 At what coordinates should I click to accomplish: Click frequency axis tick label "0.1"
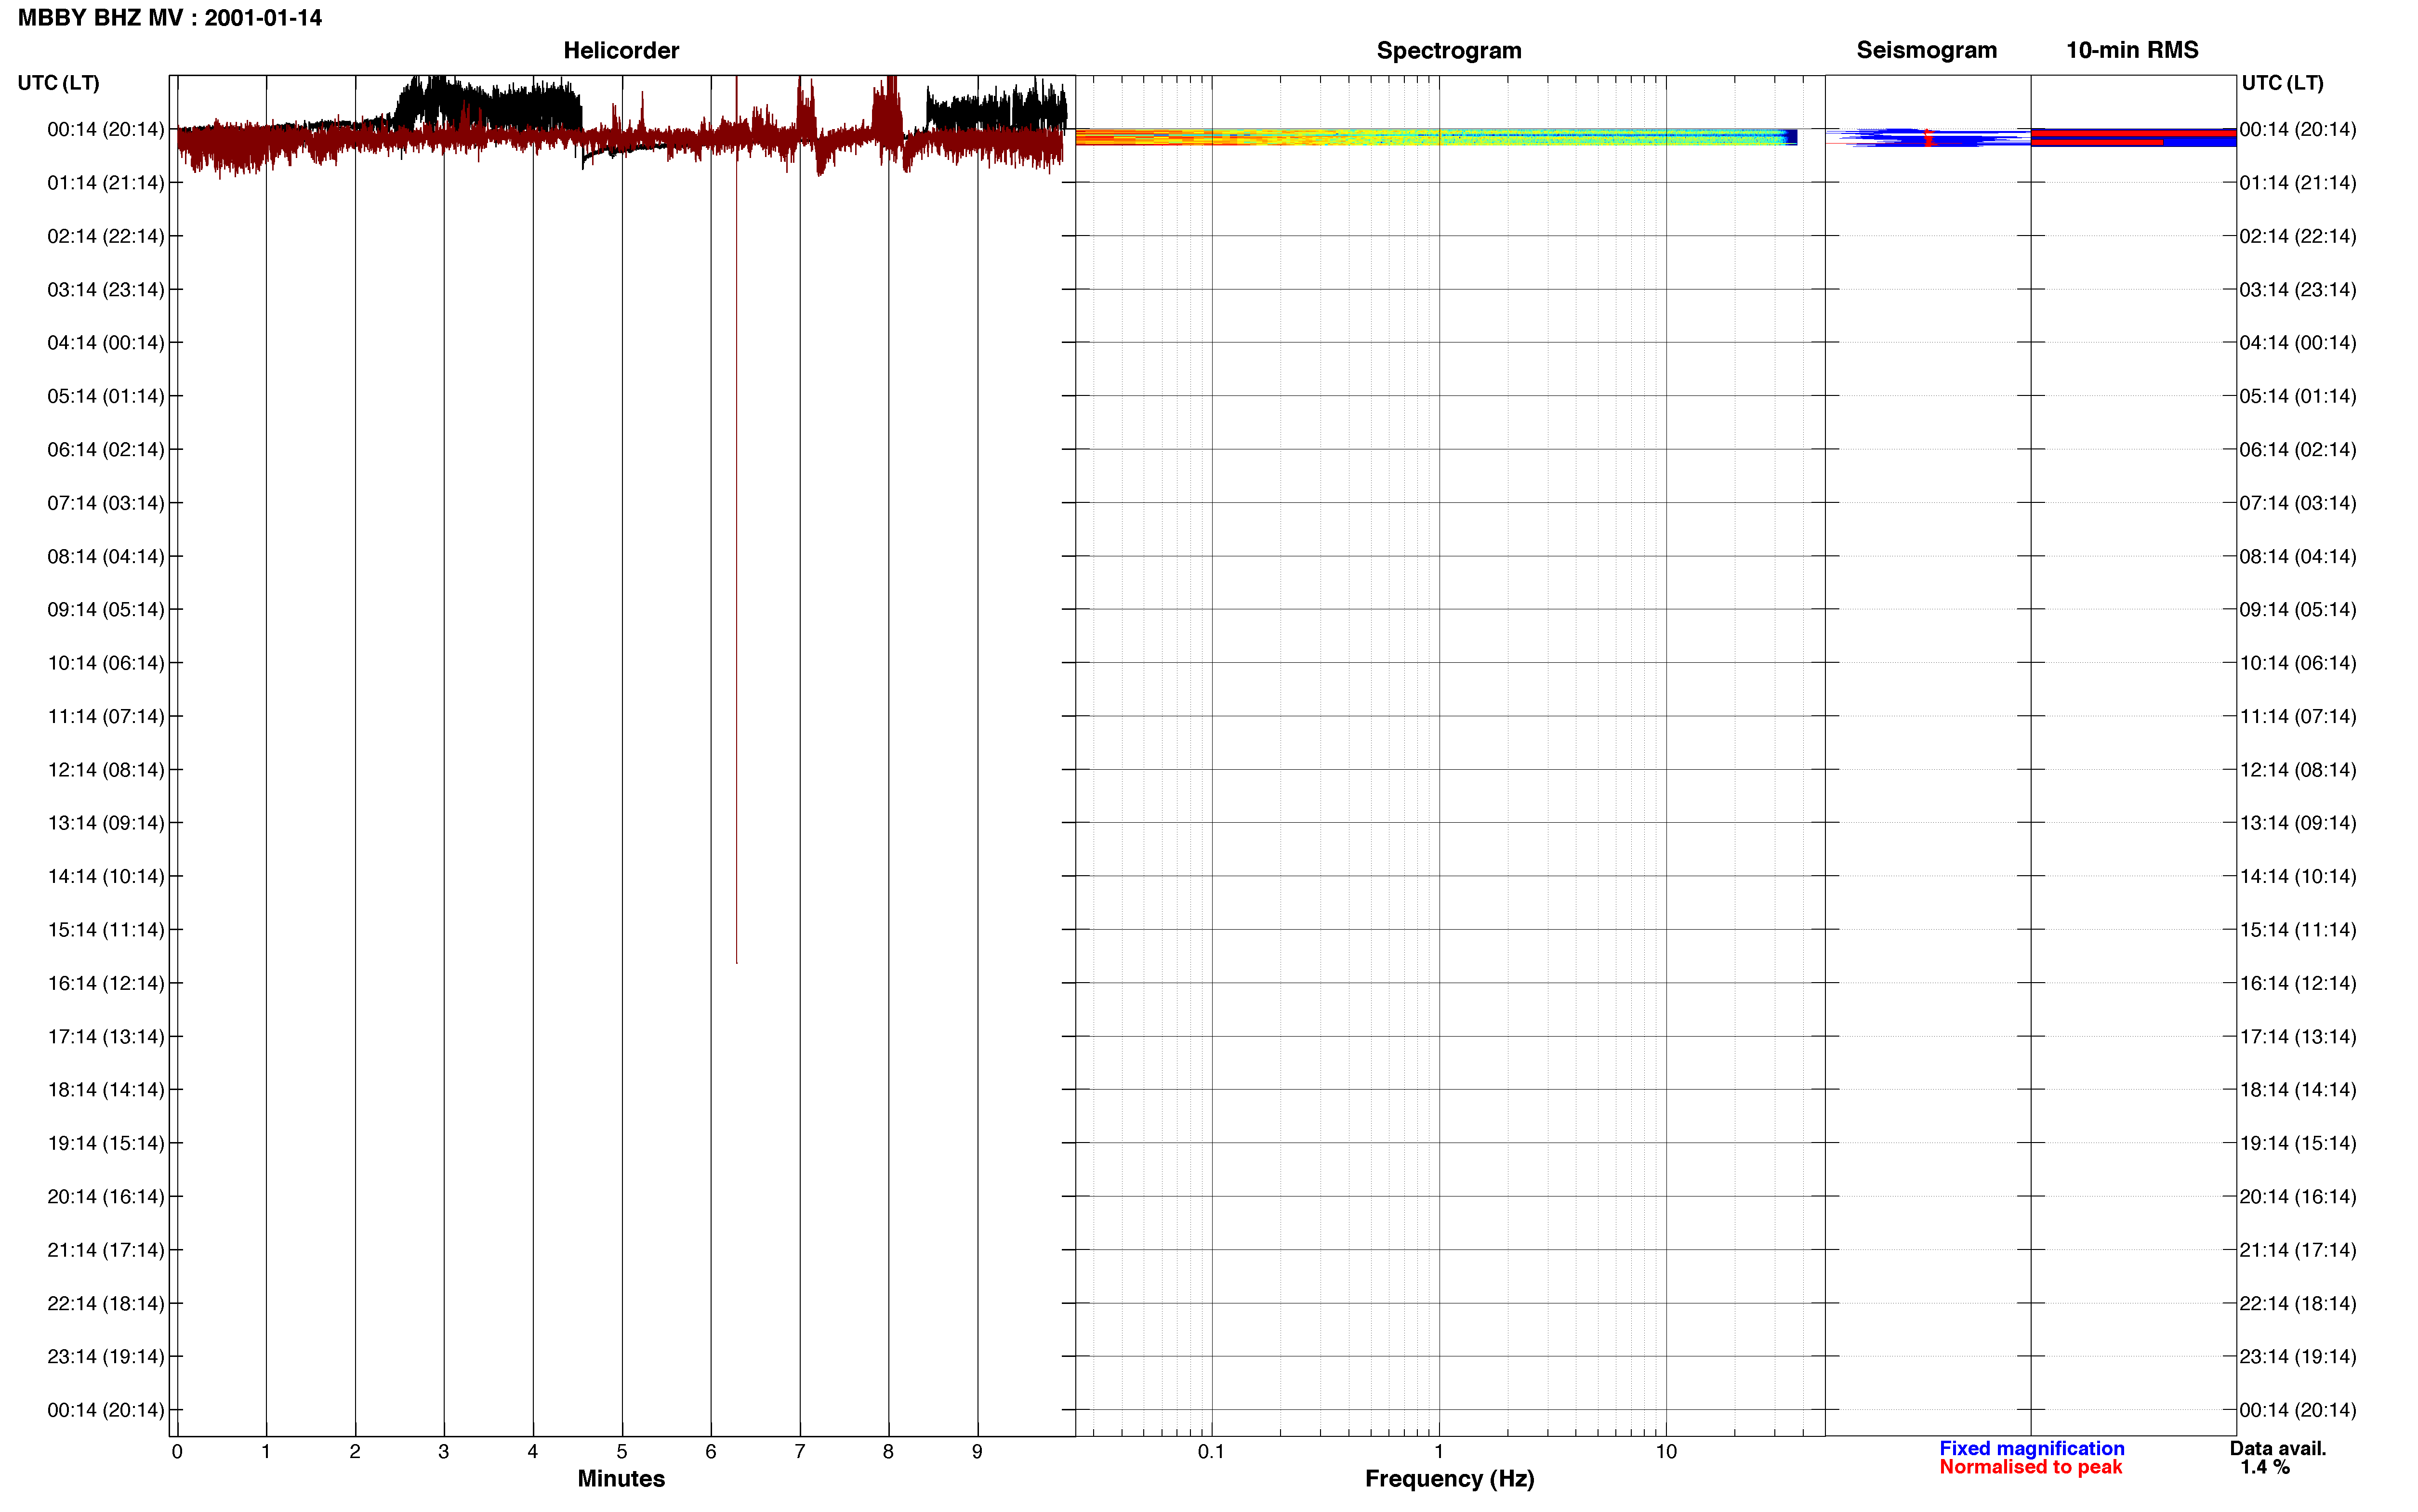tap(1211, 1452)
